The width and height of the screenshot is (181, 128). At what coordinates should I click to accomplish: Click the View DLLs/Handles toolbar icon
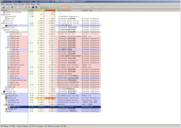(21, 7)
